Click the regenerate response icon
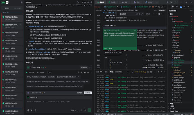The image size is (194, 115). click(x=88, y=72)
